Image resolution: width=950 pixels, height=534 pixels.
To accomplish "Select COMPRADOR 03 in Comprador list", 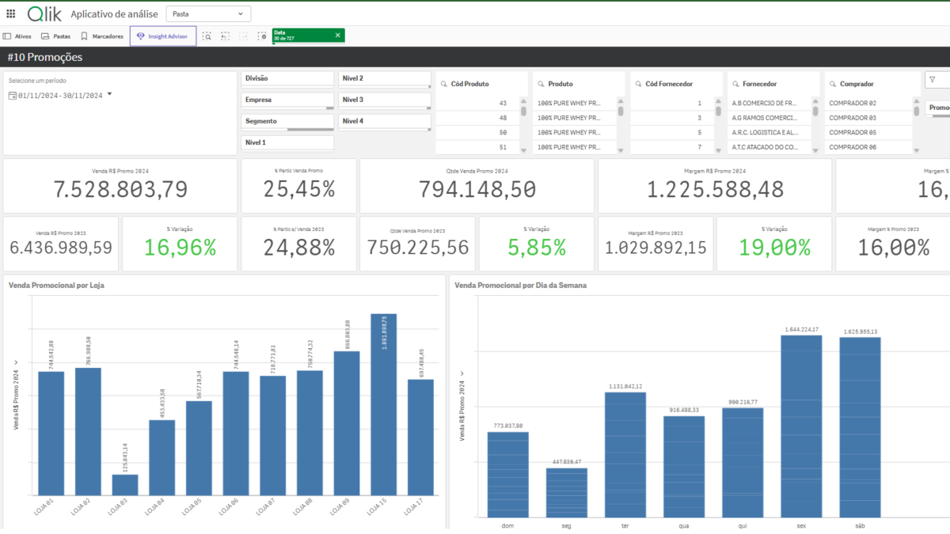I will click(852, 118).
